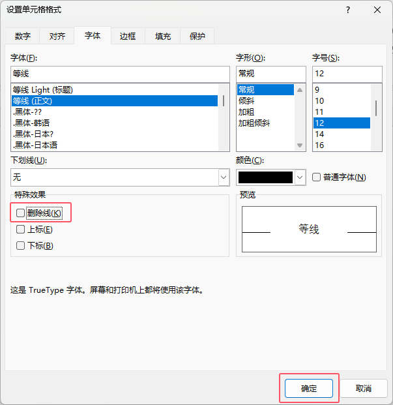Click the black color swatch
Viewport: 393px width, 405px height.
coord(265,177)
